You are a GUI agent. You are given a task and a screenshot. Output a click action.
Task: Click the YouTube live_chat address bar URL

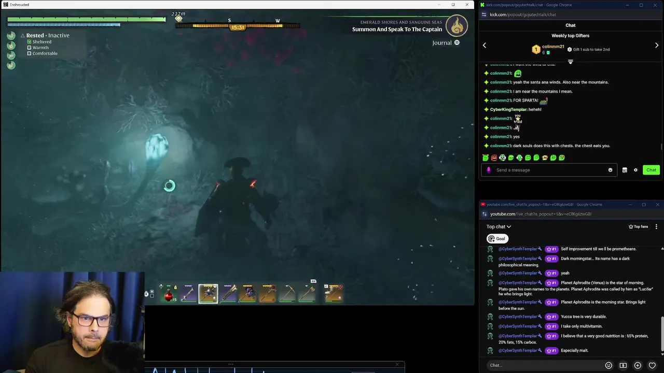pos(541,214)
